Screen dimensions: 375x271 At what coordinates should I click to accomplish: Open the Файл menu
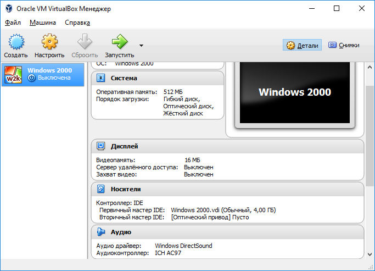click(x=13, y=23)
